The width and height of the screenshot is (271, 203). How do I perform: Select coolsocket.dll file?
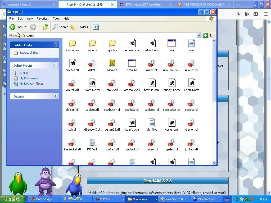171,105
